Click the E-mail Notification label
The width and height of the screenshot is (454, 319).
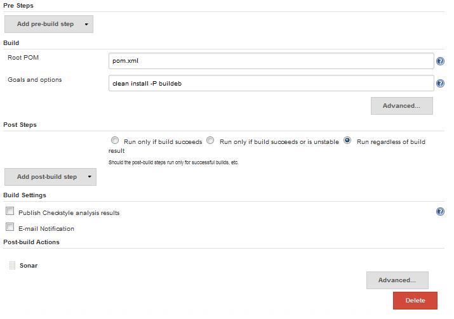point(46,229)
